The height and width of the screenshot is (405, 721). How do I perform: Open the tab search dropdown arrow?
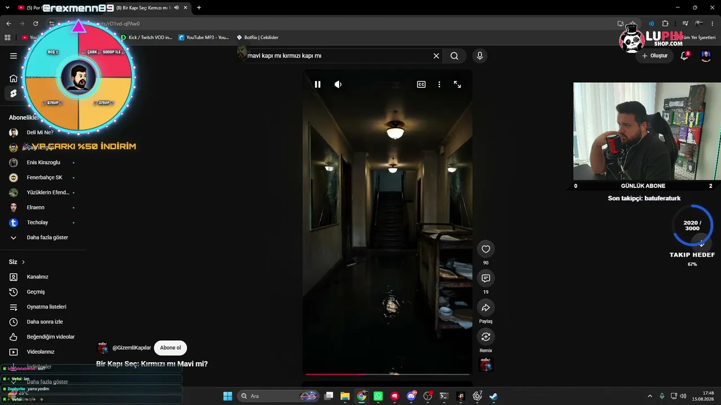click(6, 8)
